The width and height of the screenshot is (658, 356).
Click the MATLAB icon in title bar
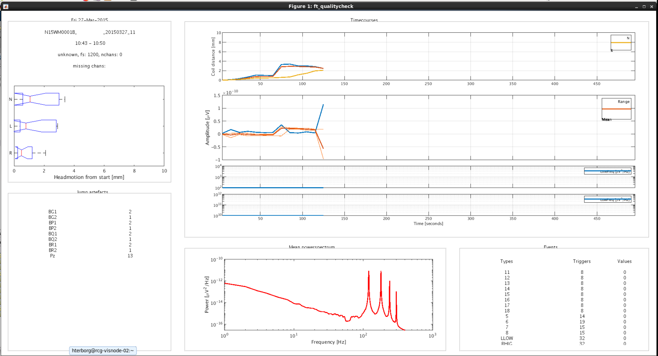pyautogui.click(x=6, y=6)
